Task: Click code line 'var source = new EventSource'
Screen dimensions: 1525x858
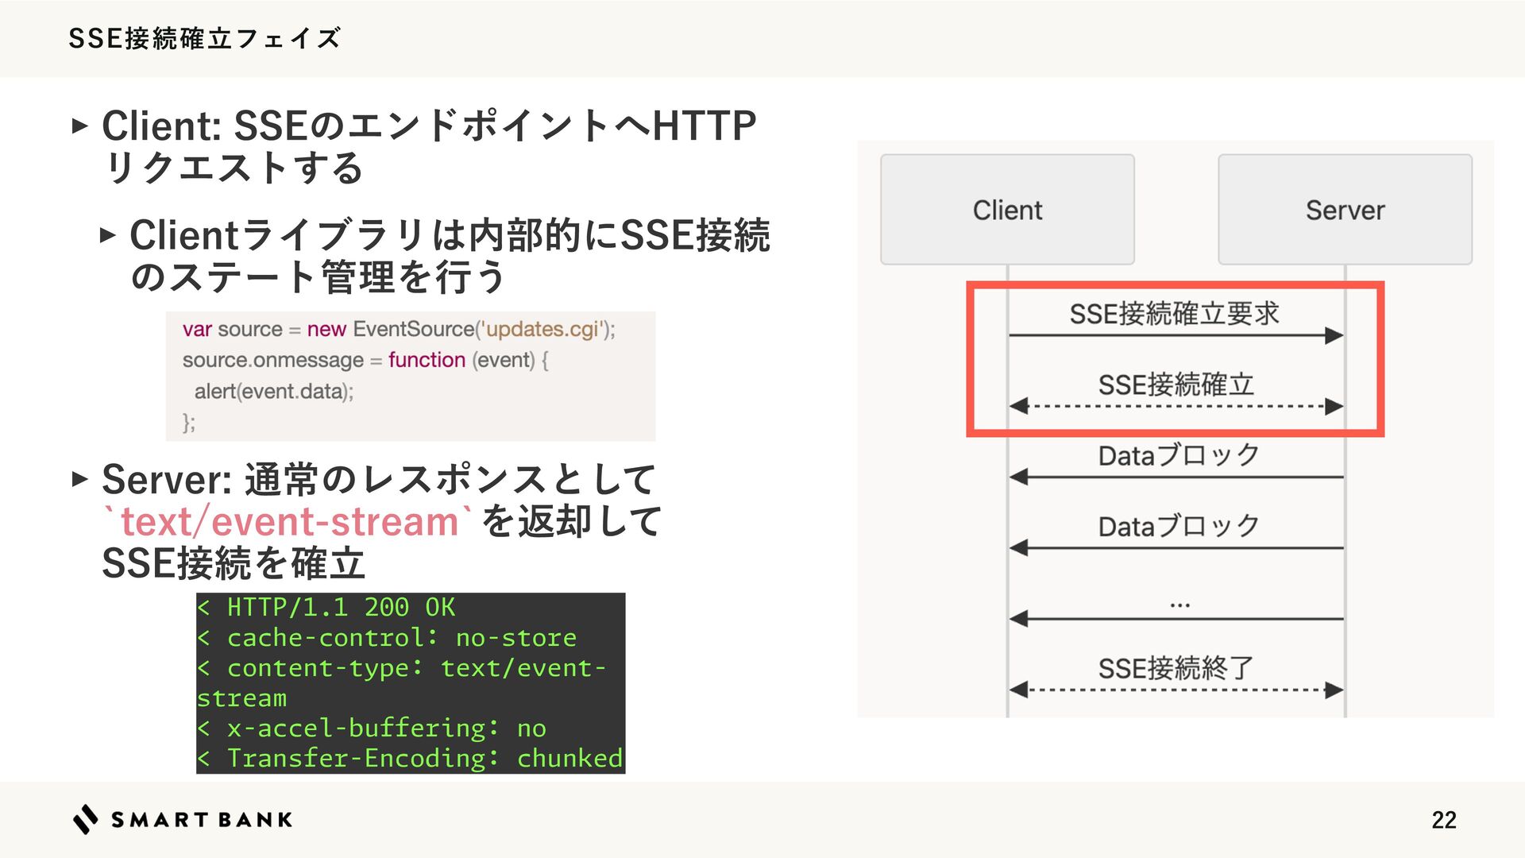Action: 399,329
